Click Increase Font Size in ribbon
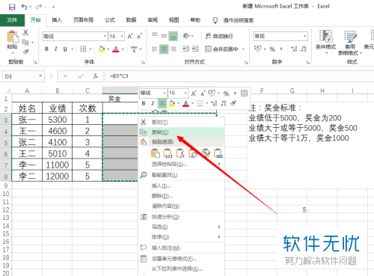Viewport: 374px width, 276px height. tap(130, 37)
